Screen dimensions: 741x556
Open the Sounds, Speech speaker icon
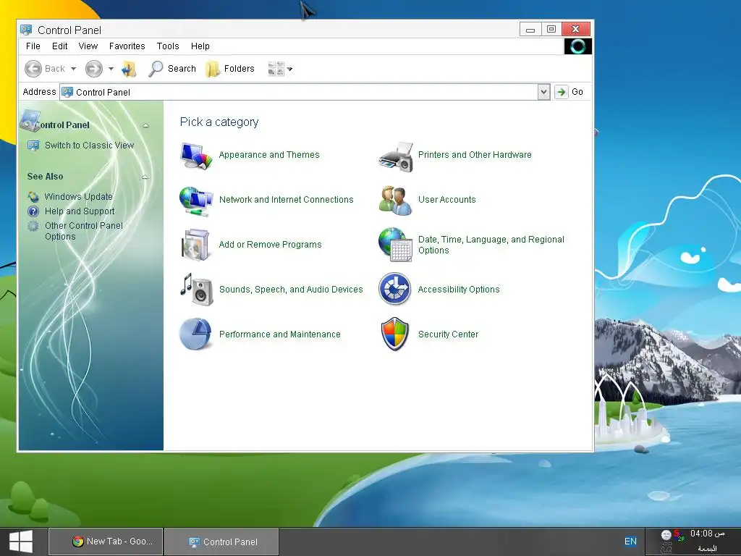point(196,290)
